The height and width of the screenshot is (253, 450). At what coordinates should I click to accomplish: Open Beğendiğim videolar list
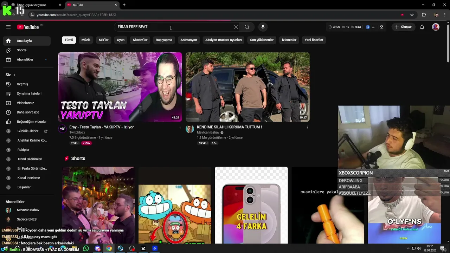(x=27, y=122)
